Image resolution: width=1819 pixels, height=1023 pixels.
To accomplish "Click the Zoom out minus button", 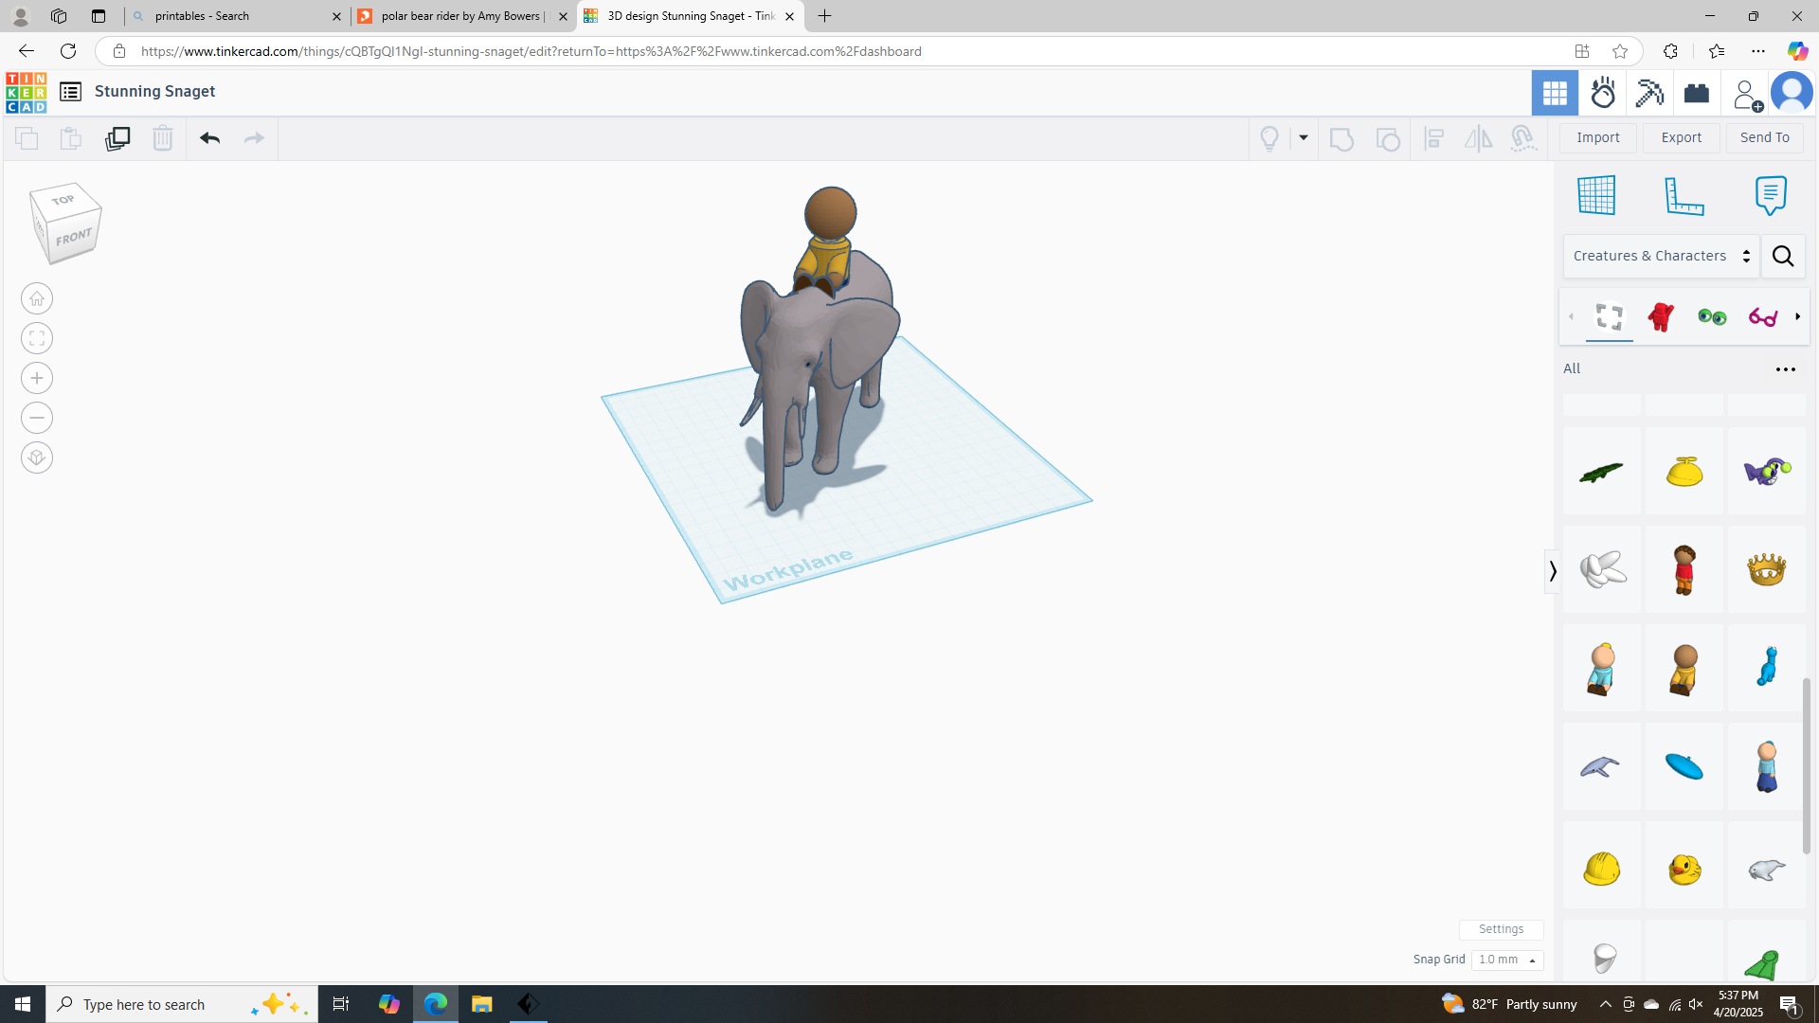I will pyautogui.click(x=37, y=419).
